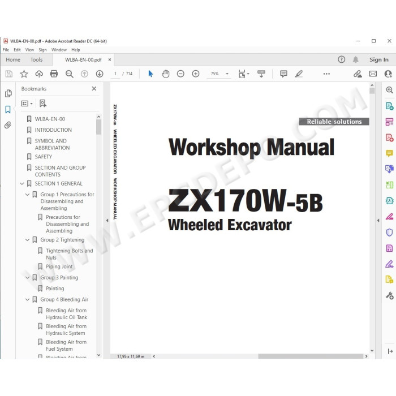This screenshot has width=396, height=396.
Task: Click the page number input field
Action: [115, 74]
